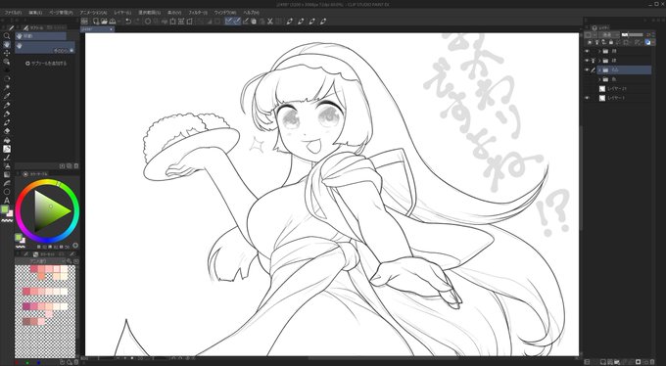This screenshot has height=366, width=666.
Task: Select the Pen tool in toolbox
Action: (7, 106)
